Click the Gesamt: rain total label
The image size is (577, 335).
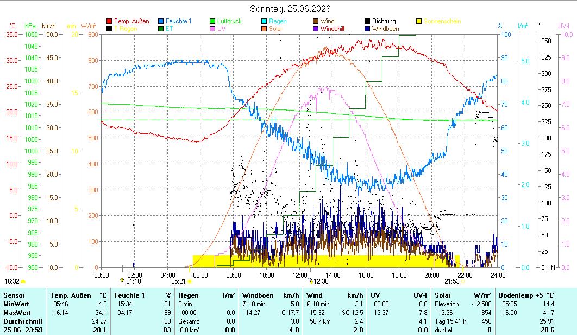pos(189,321)
